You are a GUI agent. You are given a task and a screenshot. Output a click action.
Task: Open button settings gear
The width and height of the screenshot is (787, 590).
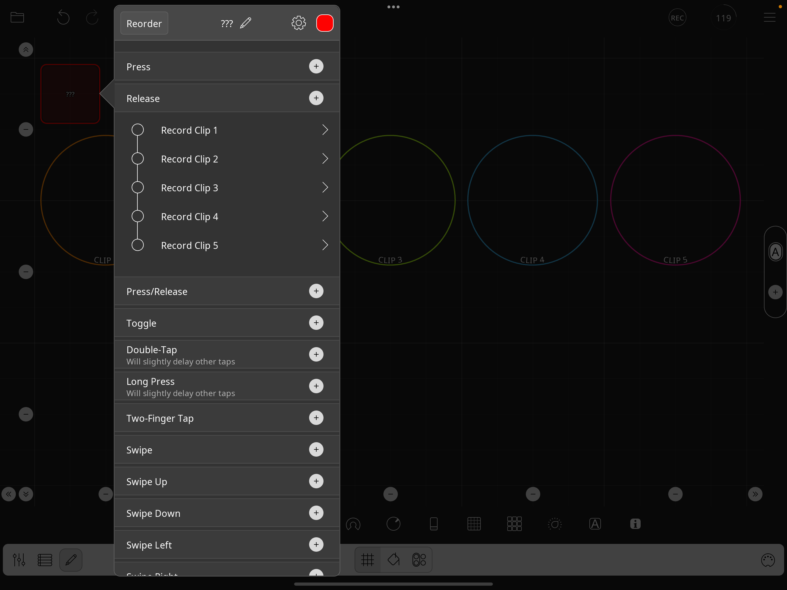pyautogui.click(x=298, y=23)
